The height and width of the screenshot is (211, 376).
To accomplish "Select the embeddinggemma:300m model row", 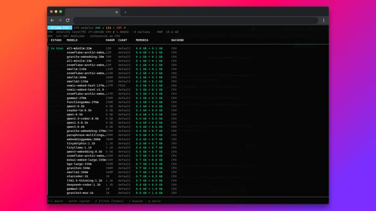I will coord(122,139).
